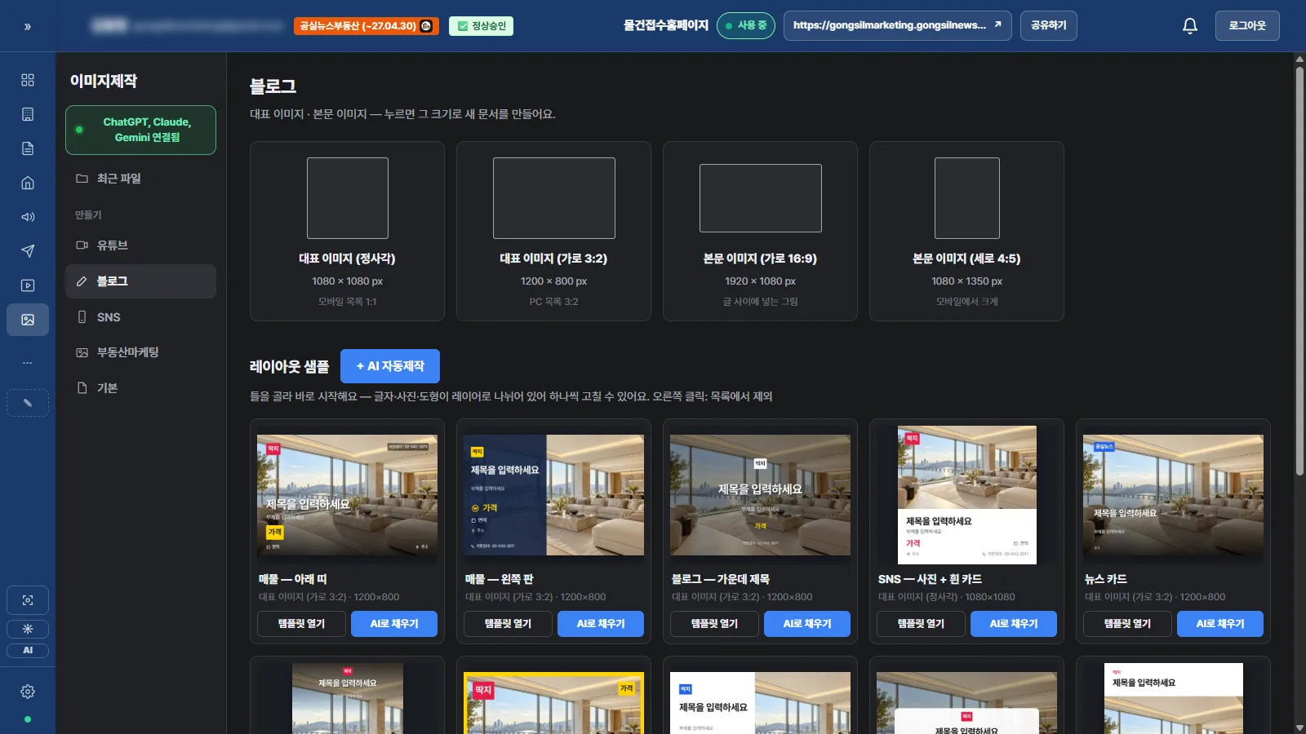
Task: Expand the sidebar with the double-chevron icon
Action: [x=28, y=26]
